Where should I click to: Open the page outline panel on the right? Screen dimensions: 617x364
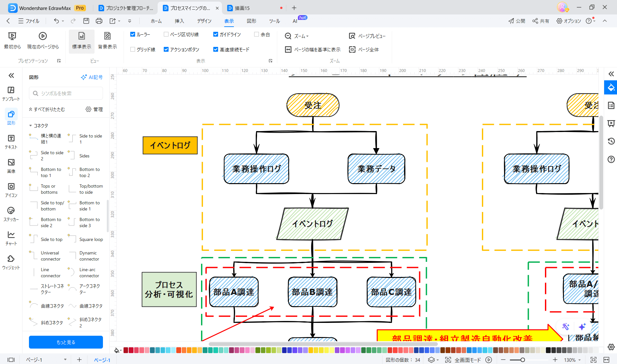tap(611, 105)
